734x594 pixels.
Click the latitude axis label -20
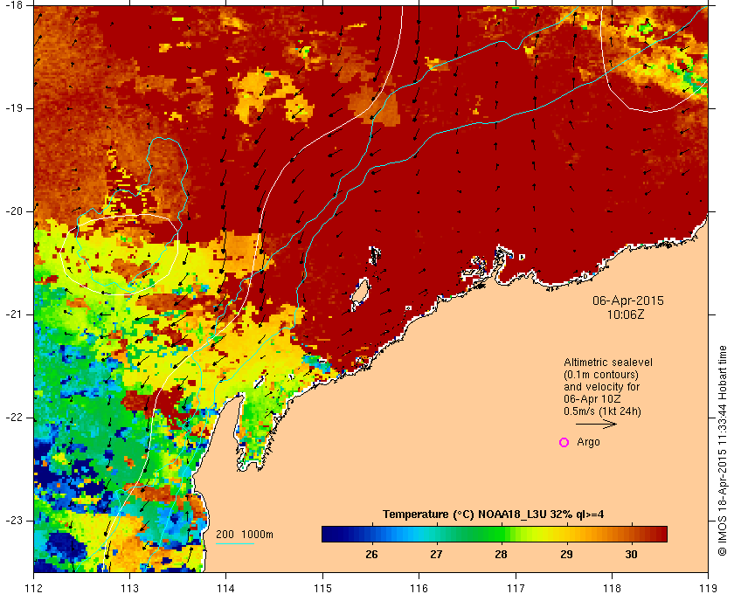13,211
